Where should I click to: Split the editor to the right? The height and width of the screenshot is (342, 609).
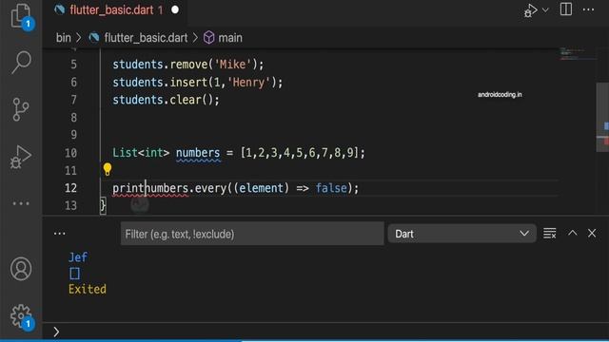pyautogui.click(x=566, y=9)
